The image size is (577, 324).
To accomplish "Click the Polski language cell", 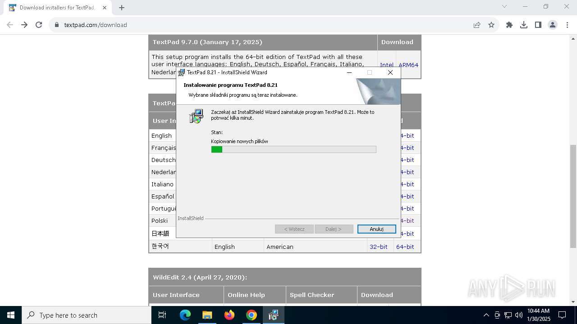I will [x=160, y=220].
